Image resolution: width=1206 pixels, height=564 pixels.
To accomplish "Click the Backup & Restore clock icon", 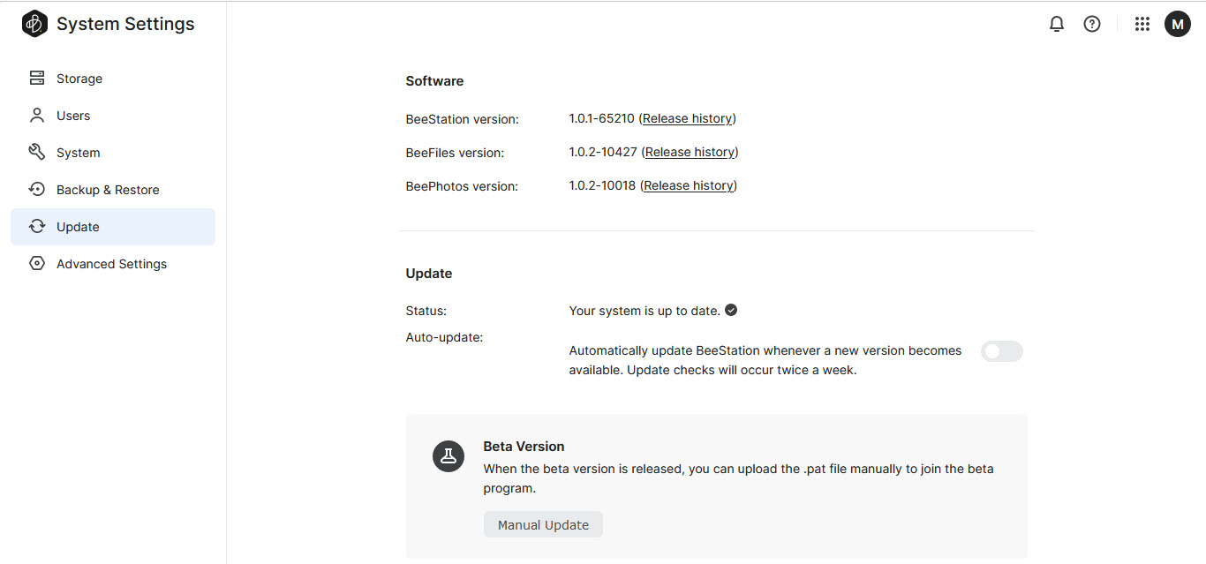I will tap(37, 190).
